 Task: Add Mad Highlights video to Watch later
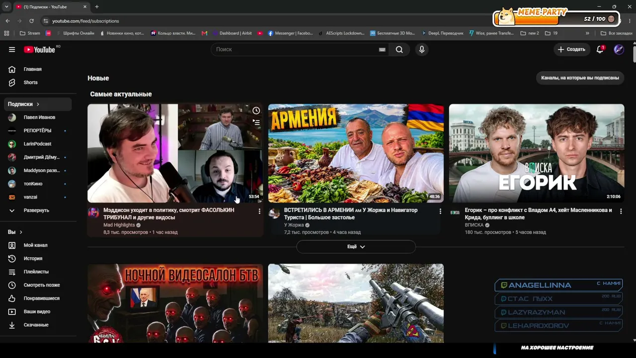point(256,110)
